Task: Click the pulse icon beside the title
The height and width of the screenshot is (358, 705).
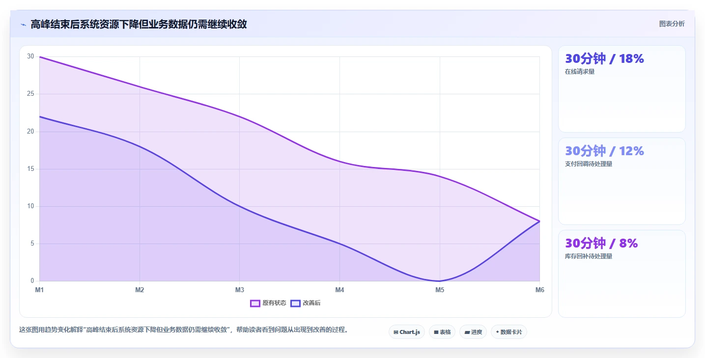Action: pos(23,24)
